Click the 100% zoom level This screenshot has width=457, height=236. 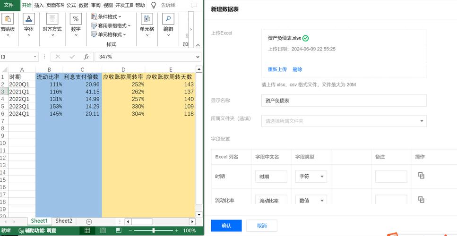[190, 230]
